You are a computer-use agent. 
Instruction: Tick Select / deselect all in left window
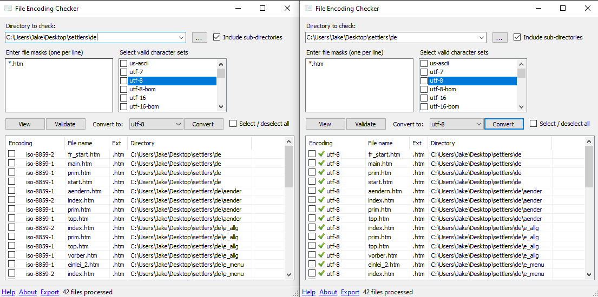tap(233, 124)
